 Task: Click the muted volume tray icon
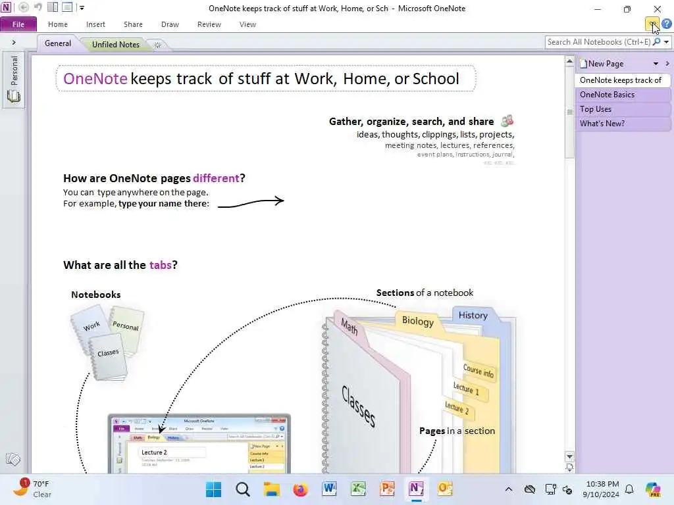tap(567, 489)
